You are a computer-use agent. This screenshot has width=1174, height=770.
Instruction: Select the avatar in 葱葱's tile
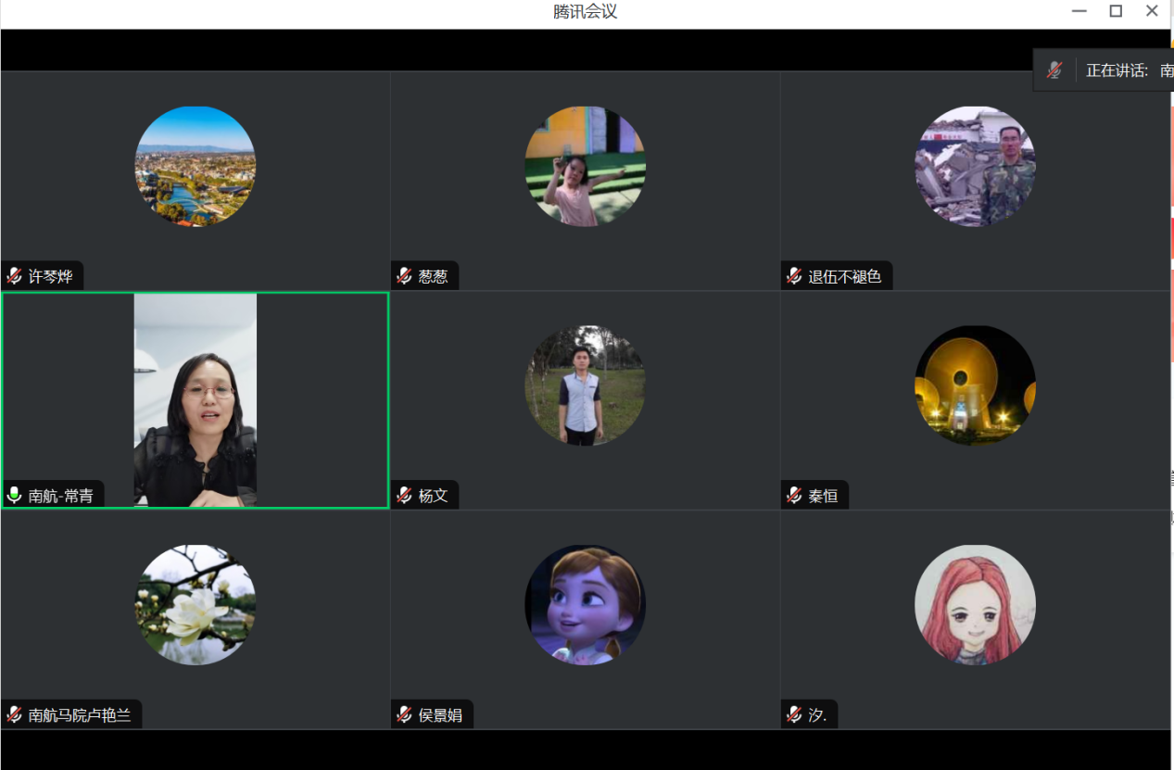(x=585, y=167)
